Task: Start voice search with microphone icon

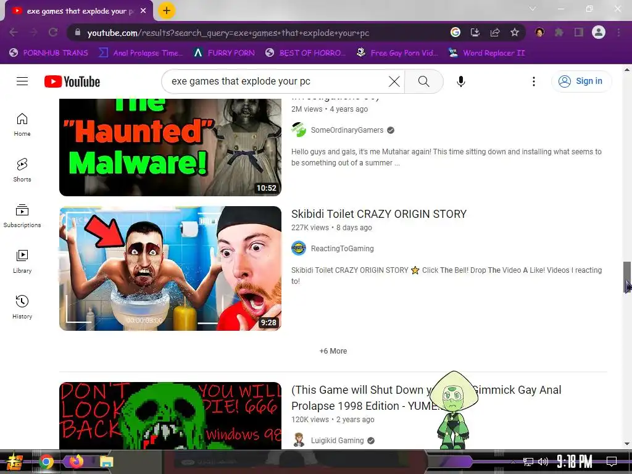Action: tap(460, 81)
